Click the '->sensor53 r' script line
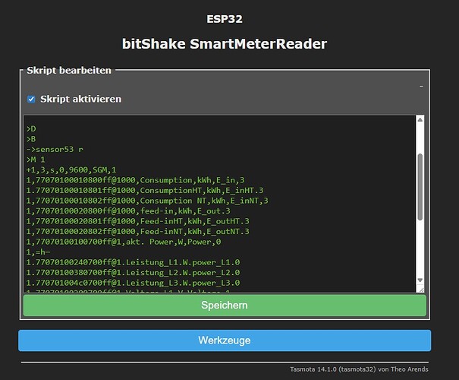The image size is (459, 380). coord(55,149)
